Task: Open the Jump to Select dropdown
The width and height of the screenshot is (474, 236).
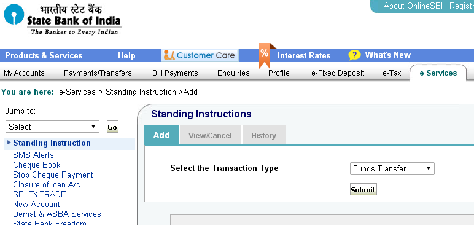Action: 52,127
